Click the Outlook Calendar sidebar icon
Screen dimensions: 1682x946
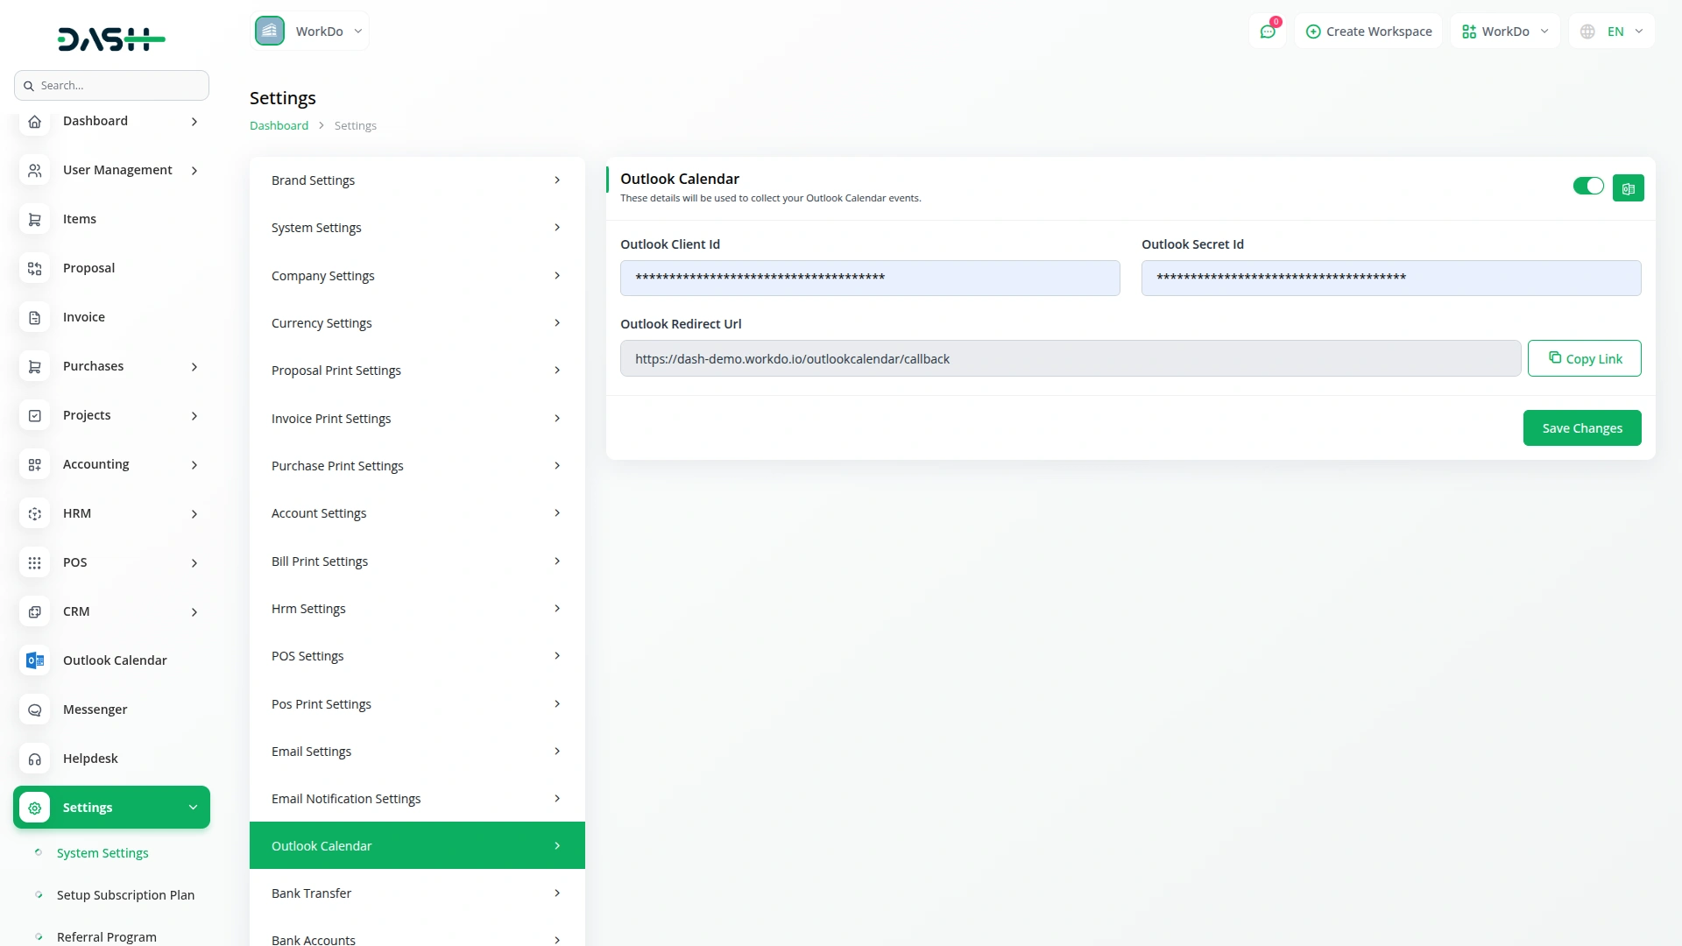(35, 660)
